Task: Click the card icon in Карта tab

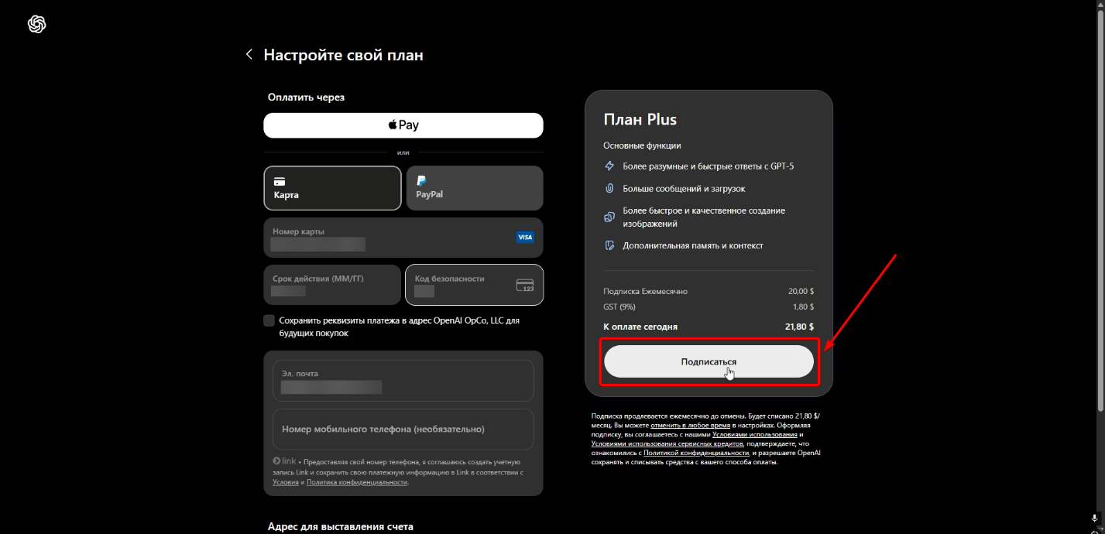Action: point(280,181)
